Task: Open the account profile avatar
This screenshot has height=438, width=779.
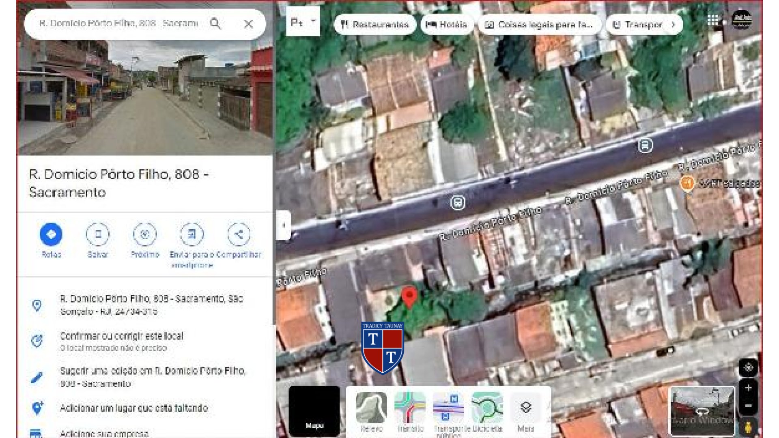Action: click(741, 19)
